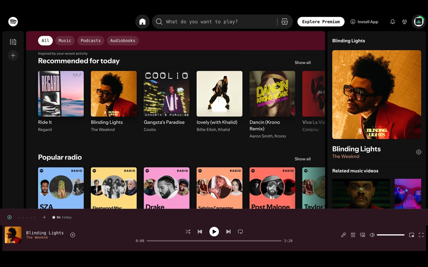Open Blinding Lights cover in recommendations
Viewport: 428px width, 267px height.
[114, 94]
